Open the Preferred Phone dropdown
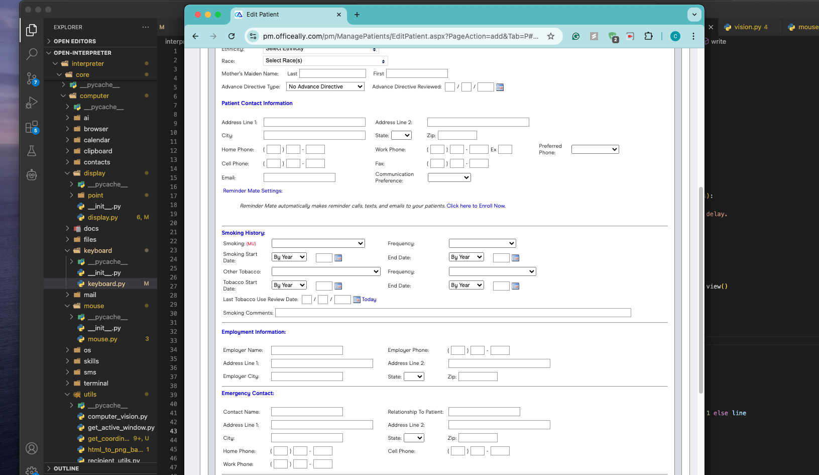Viewport: 819px width, 475px height. [595, 149]
